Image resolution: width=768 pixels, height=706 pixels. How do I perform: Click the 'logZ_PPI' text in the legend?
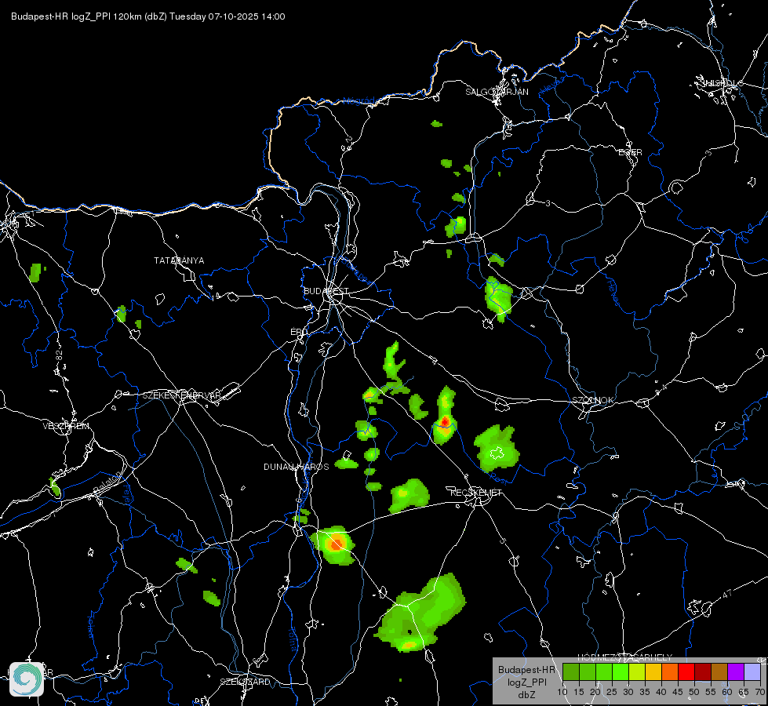(x=526, y=682)
